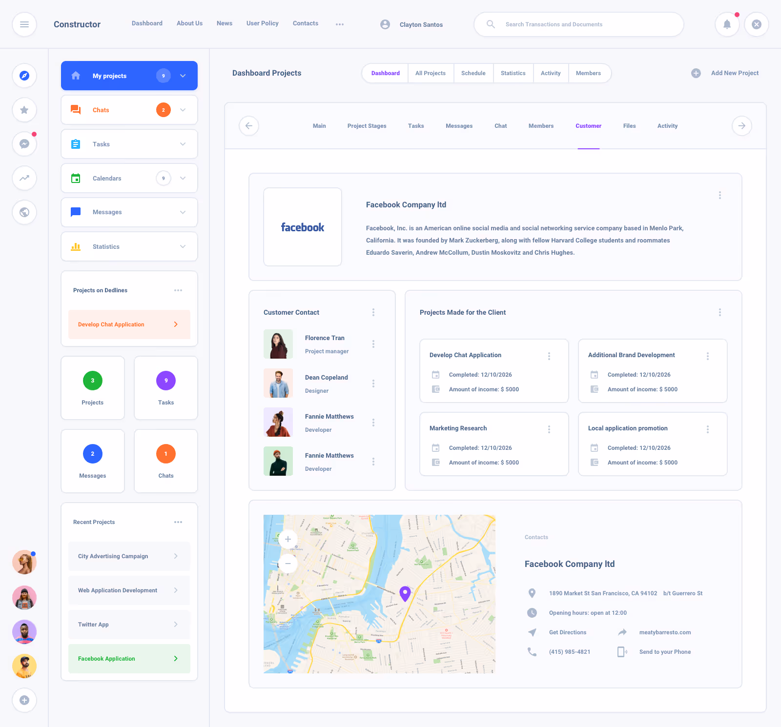This screenshot has height=727, width=781.
Task: Click the plus button under sidebar avatars
Action: click(x=24, y=700)
